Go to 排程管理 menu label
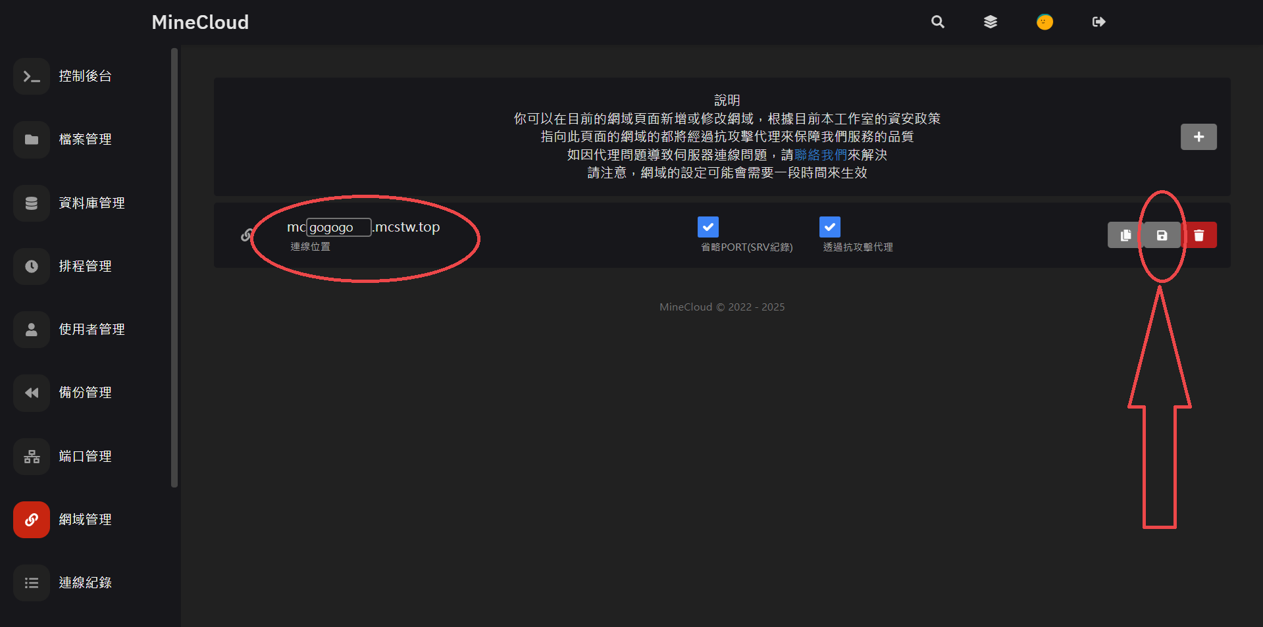 tap(85, 266)
